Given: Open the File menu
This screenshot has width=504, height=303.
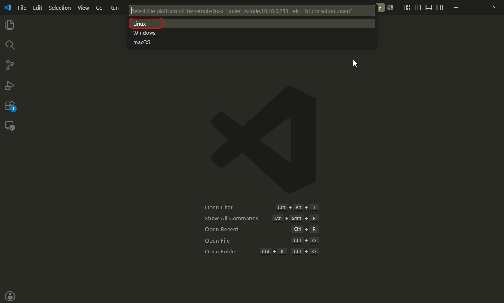Looking at the screenshot, I should click(x=22, y=8).
